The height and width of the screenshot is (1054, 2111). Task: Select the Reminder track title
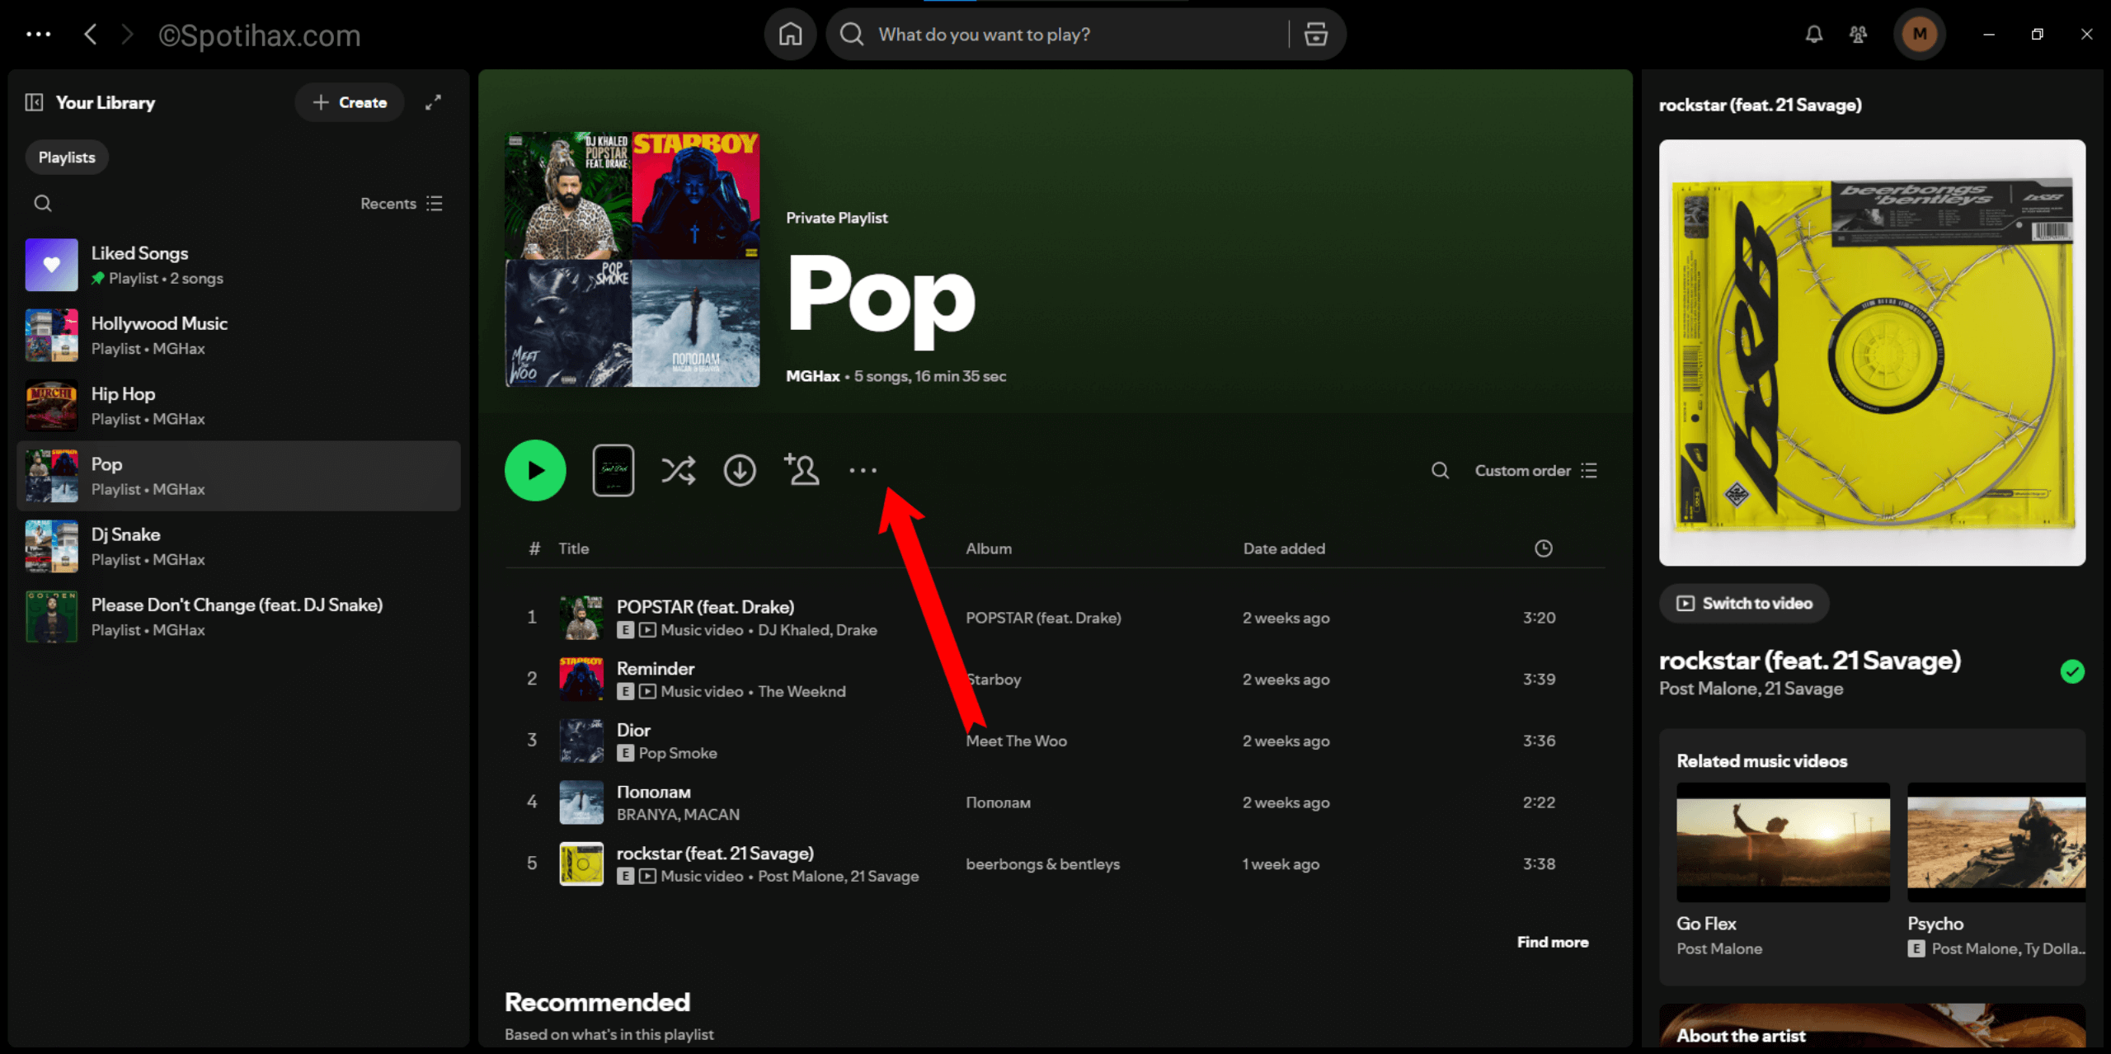655,668
